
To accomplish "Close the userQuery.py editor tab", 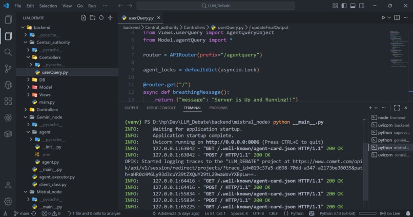I will tap(158, 17).
